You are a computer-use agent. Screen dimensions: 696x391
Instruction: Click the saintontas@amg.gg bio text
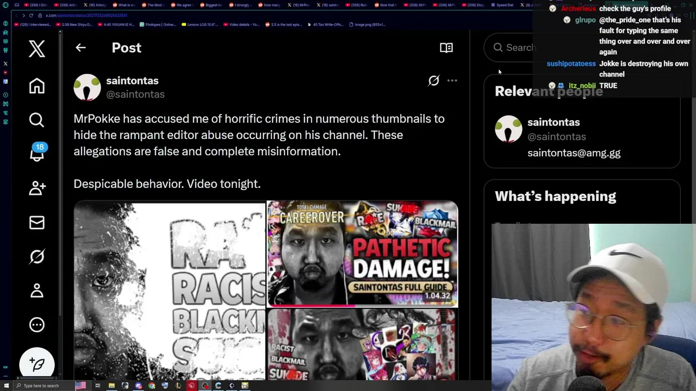pyautogui.click(x=574, y=153)
